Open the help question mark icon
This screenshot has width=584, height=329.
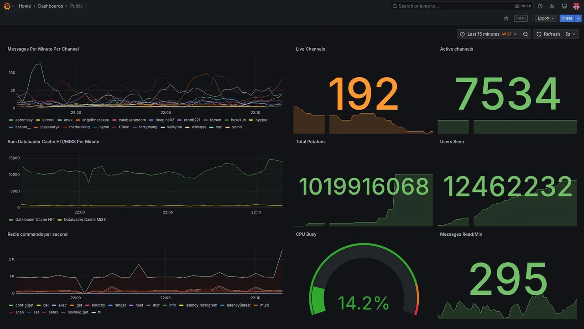point(540,6)
